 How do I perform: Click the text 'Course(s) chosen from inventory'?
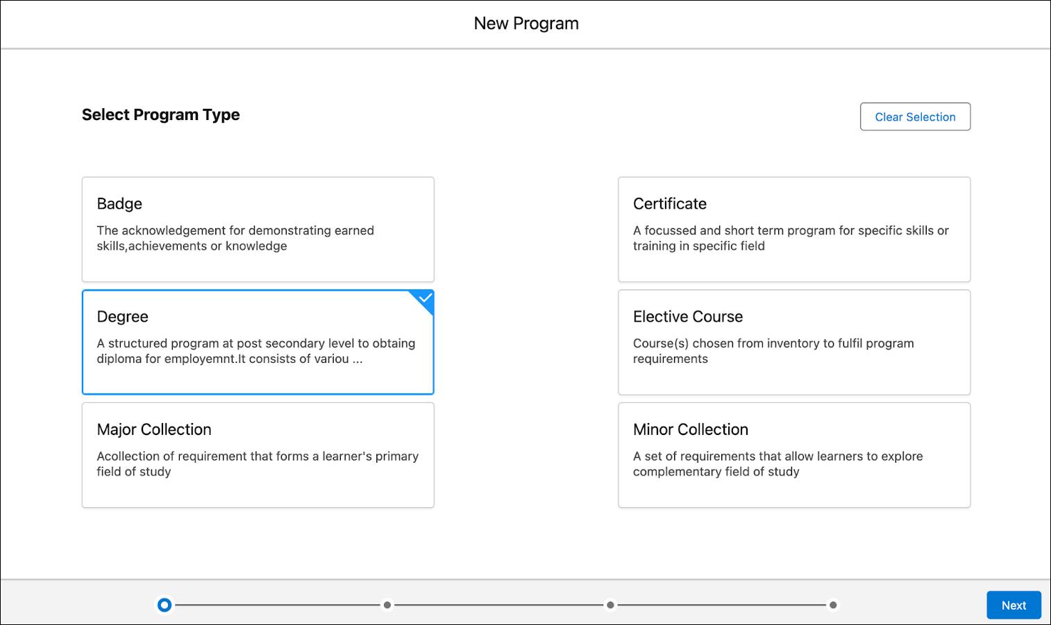(x=773, y=351)
